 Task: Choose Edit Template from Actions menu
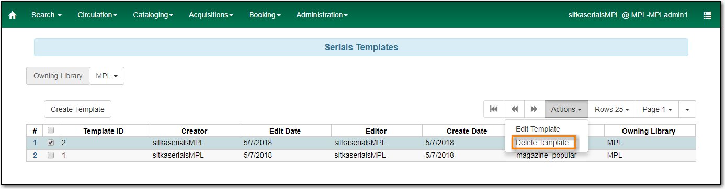point(538,129)
